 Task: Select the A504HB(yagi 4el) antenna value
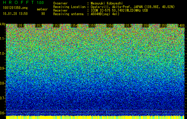click(105, 14)
